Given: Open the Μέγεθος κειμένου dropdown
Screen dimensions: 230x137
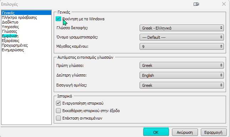Looking at the screenshot, I should click(182, 47).
